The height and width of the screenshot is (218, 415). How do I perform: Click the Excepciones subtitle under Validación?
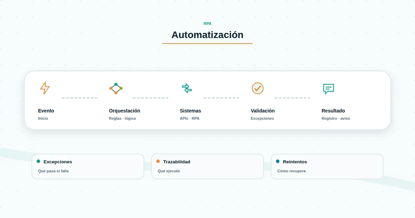[262, 118]
